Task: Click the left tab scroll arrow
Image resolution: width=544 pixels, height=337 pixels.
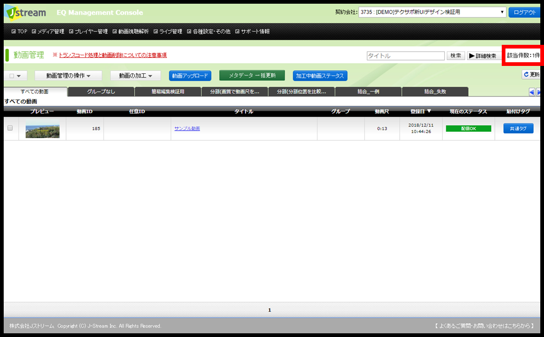Action: coord(531,92)
